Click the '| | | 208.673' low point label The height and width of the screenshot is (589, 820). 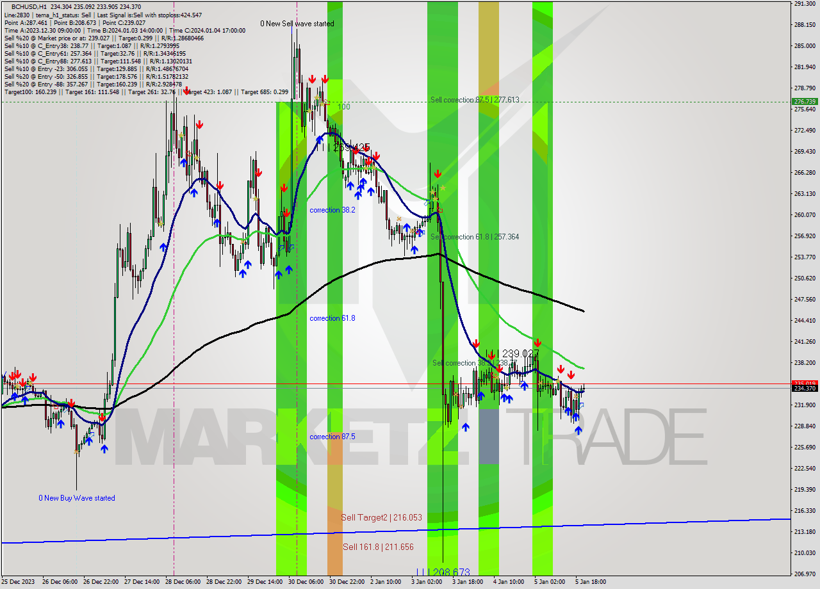pyautogui.click(x=443, y=572)
